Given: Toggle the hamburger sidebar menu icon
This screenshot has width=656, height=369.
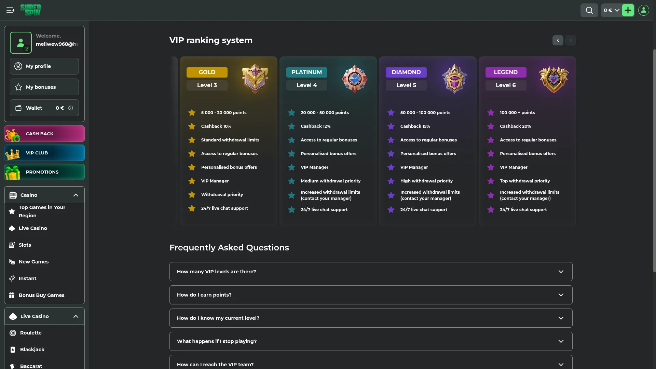Looking at the screenshot, I should pyautogui.click(x=10, y=10).
